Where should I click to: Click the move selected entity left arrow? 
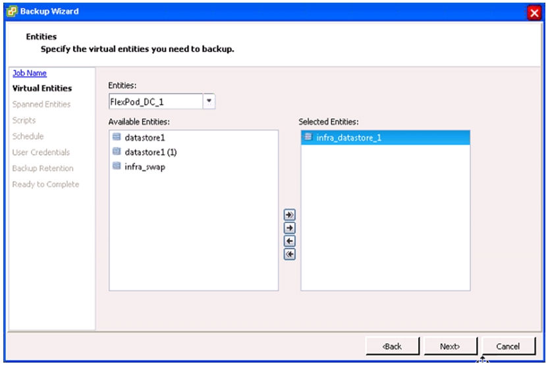click(289, 241)
